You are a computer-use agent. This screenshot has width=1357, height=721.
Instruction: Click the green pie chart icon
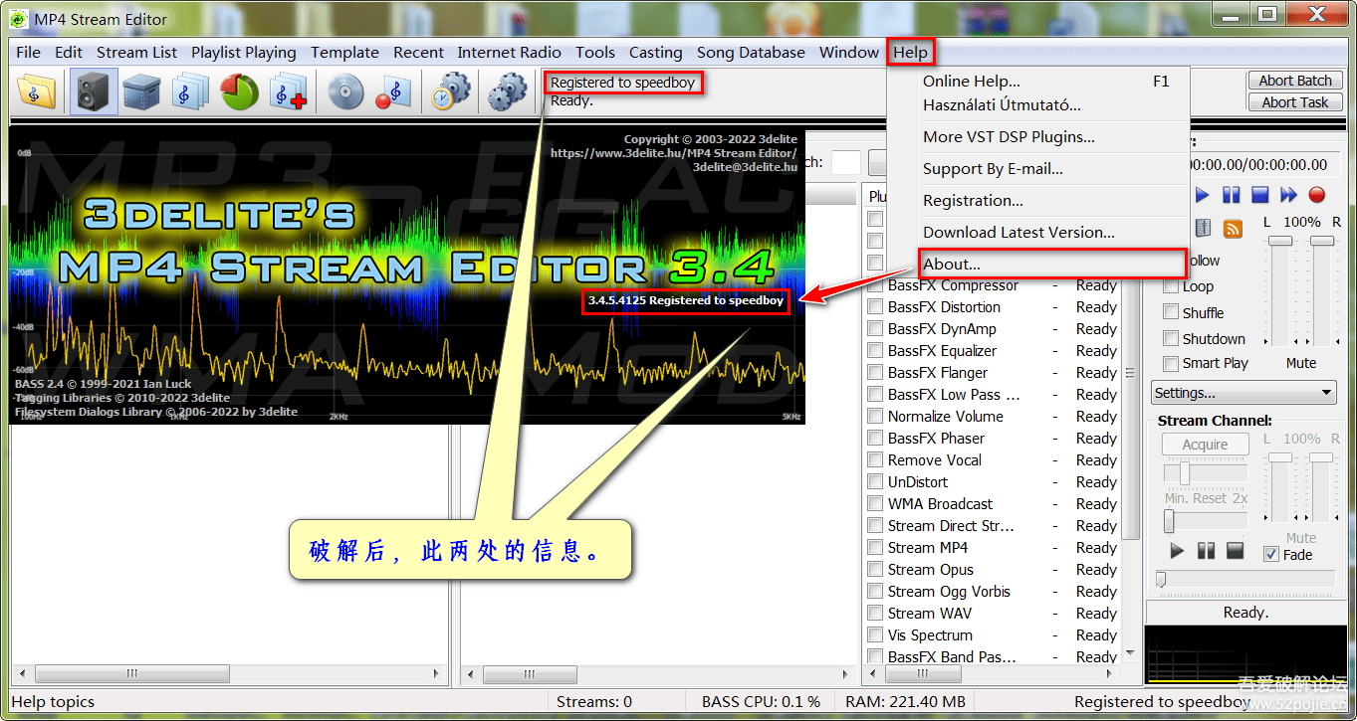[x=240, y=92]
